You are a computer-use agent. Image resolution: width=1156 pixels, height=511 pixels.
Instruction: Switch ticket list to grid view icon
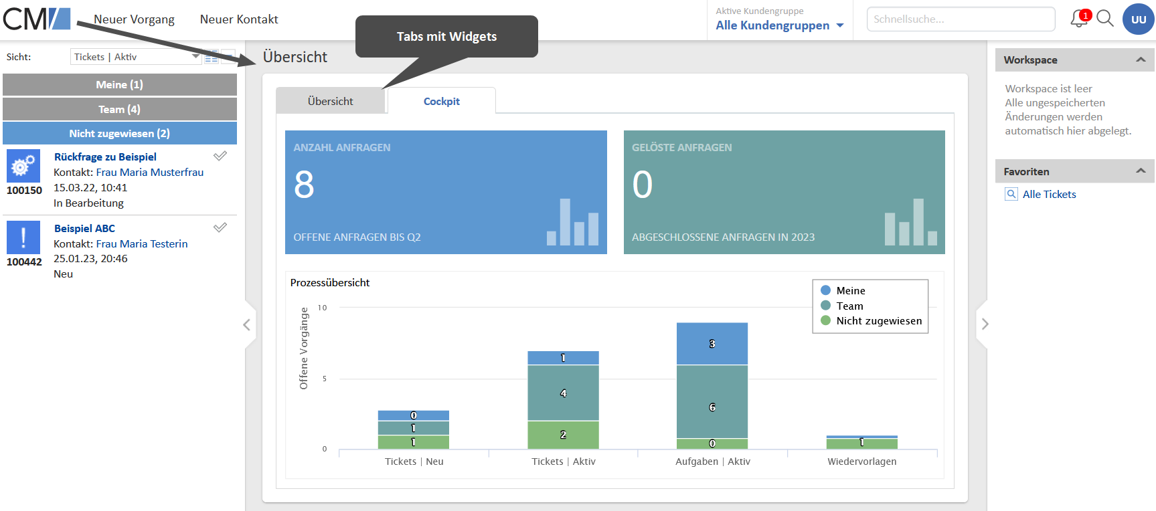click(212, 57)
